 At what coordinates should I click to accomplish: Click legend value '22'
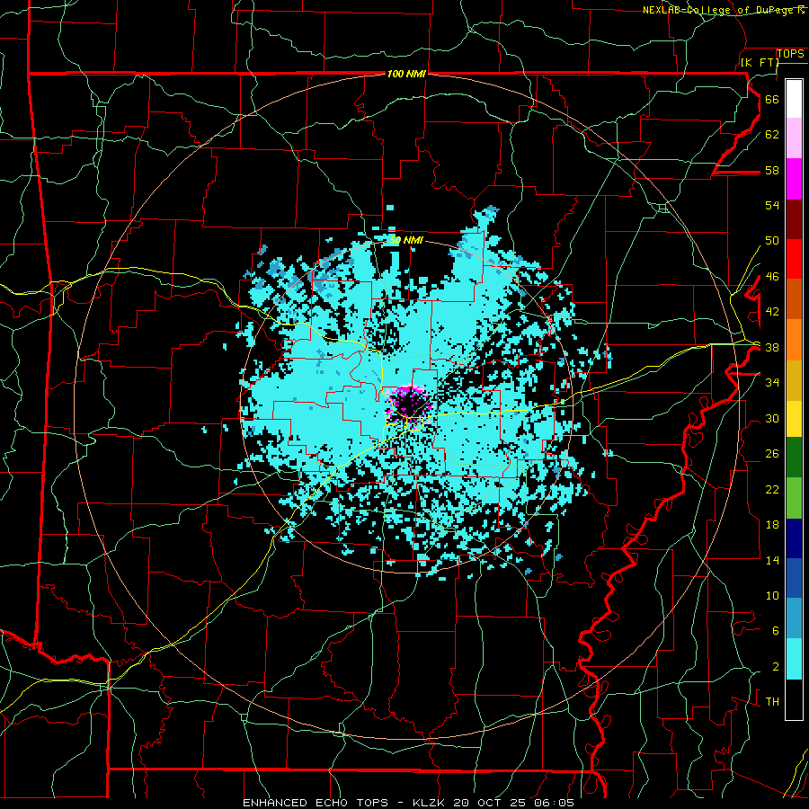772,489
